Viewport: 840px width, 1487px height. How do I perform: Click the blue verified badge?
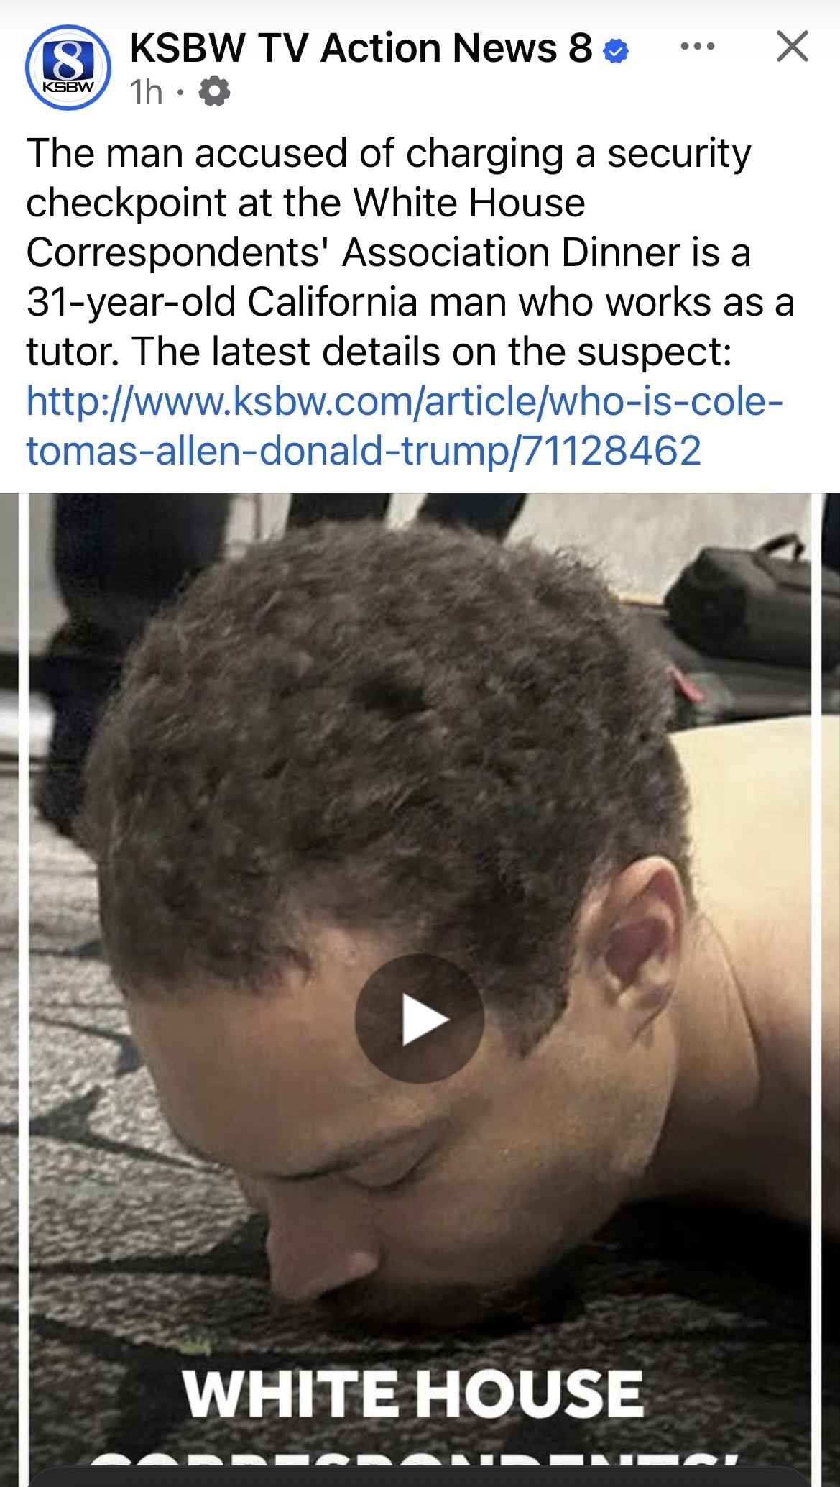(615, 50)
